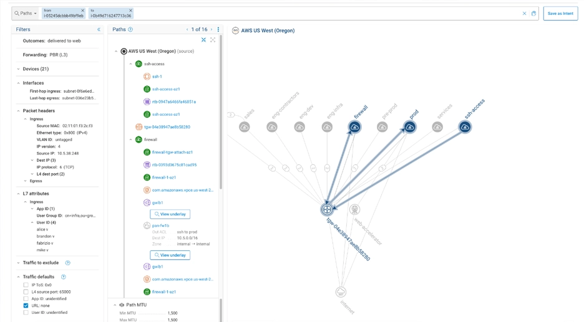This screenshot has height=322, width=584.
Task: Click the firewall VPC cloud node
Action: (x=354, y=127)
